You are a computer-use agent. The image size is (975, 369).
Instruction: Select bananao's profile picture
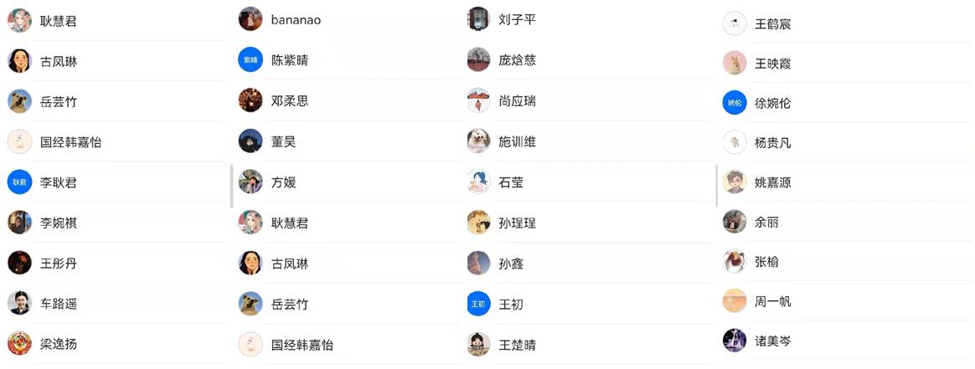(250, 19)
